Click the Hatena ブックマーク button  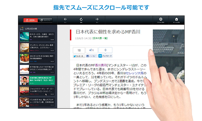(105, 56)
